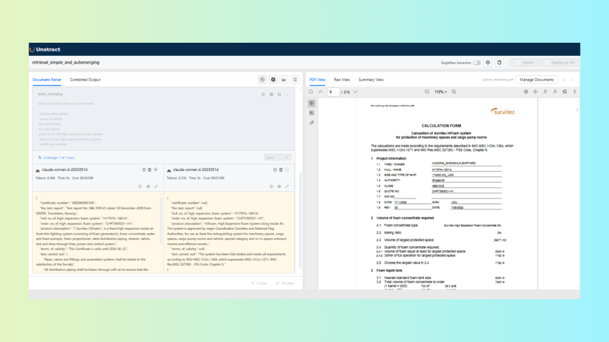
Task: Open the 110% zoom level dropdown
Action: pyautogui.click(x=441, y=92)
